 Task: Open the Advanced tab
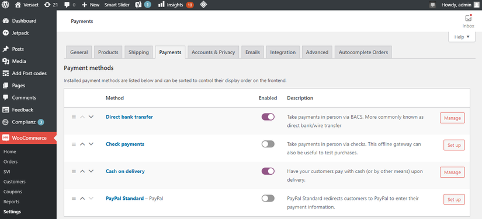pos(317,52)
